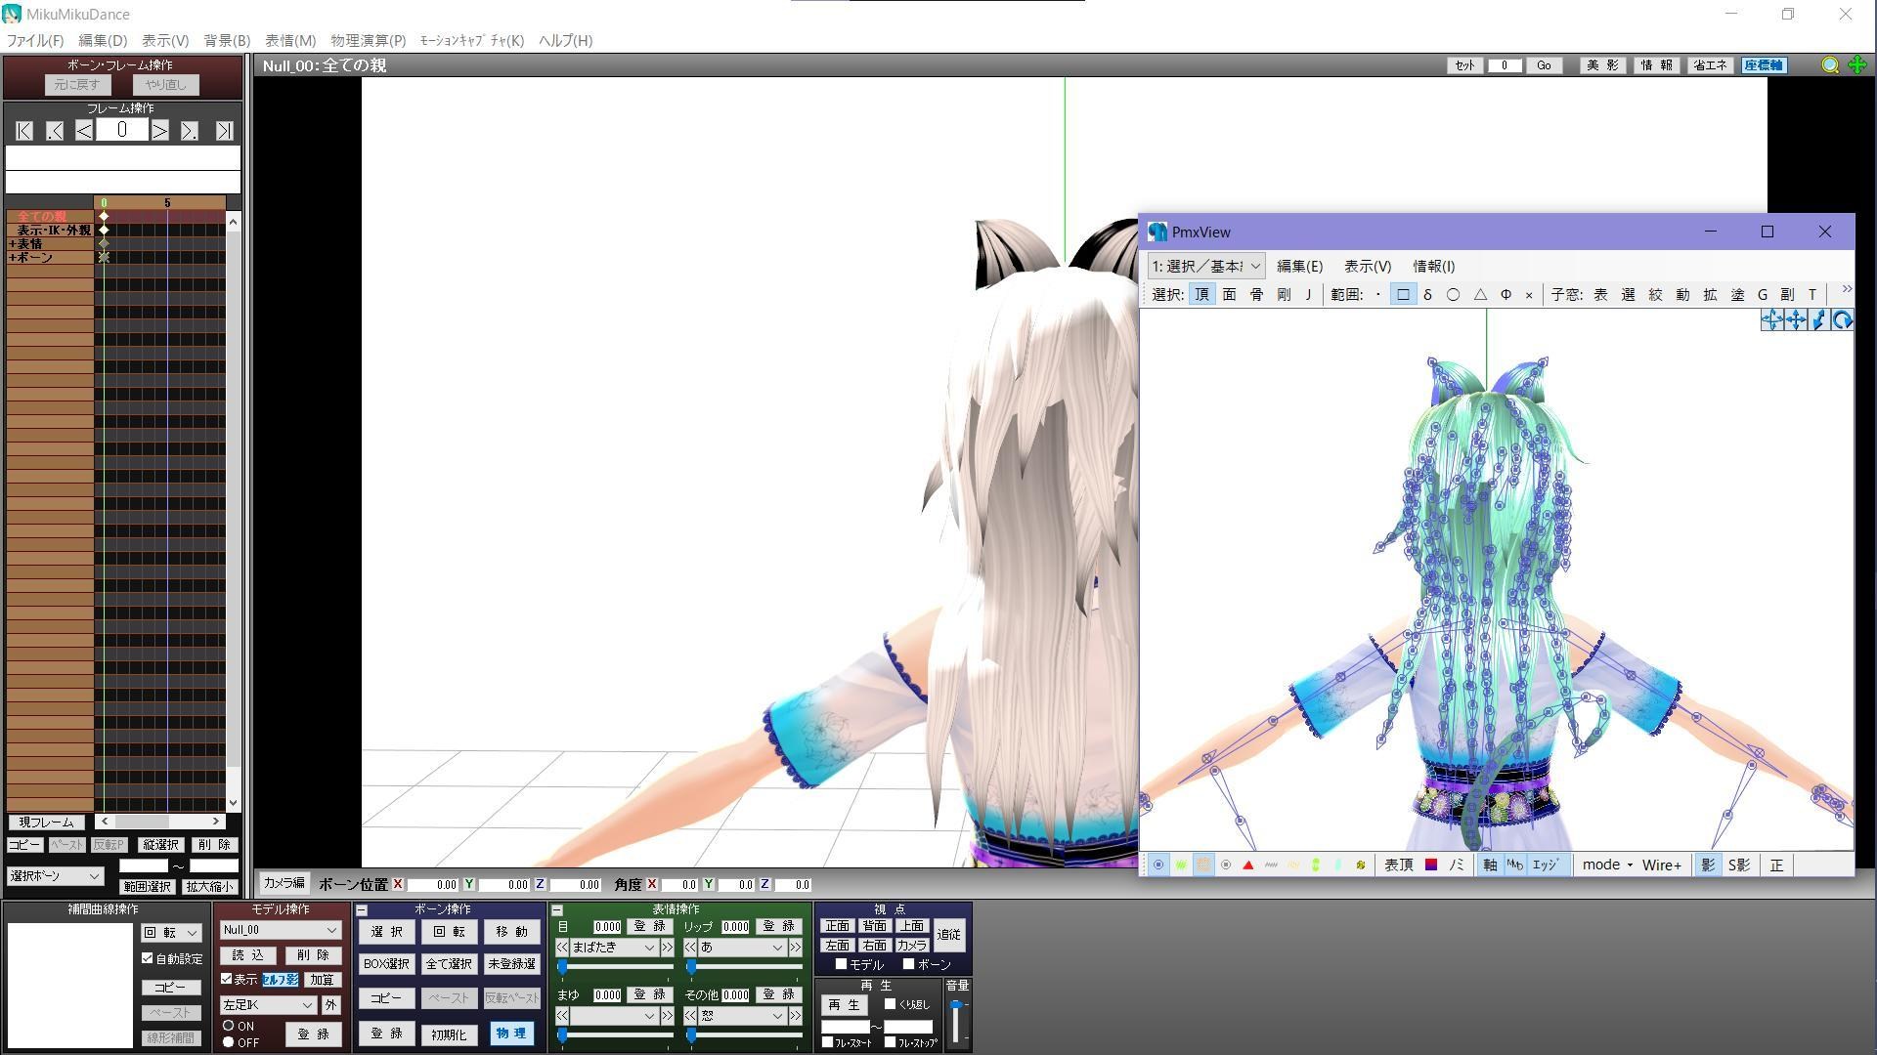Select IK ON radio button
This screenshot has height=1055, width=1877.
pyautogui.click(x=228, y=1026)
